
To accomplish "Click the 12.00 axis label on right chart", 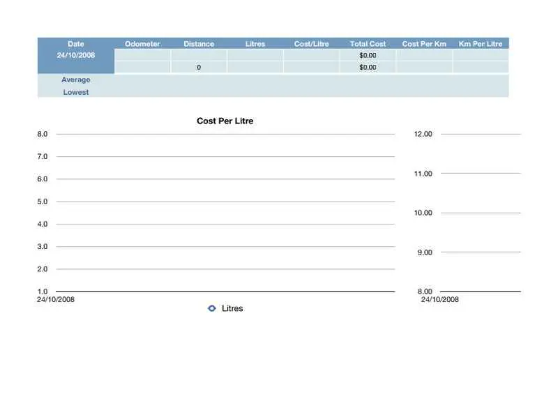I will pos(423,134).
